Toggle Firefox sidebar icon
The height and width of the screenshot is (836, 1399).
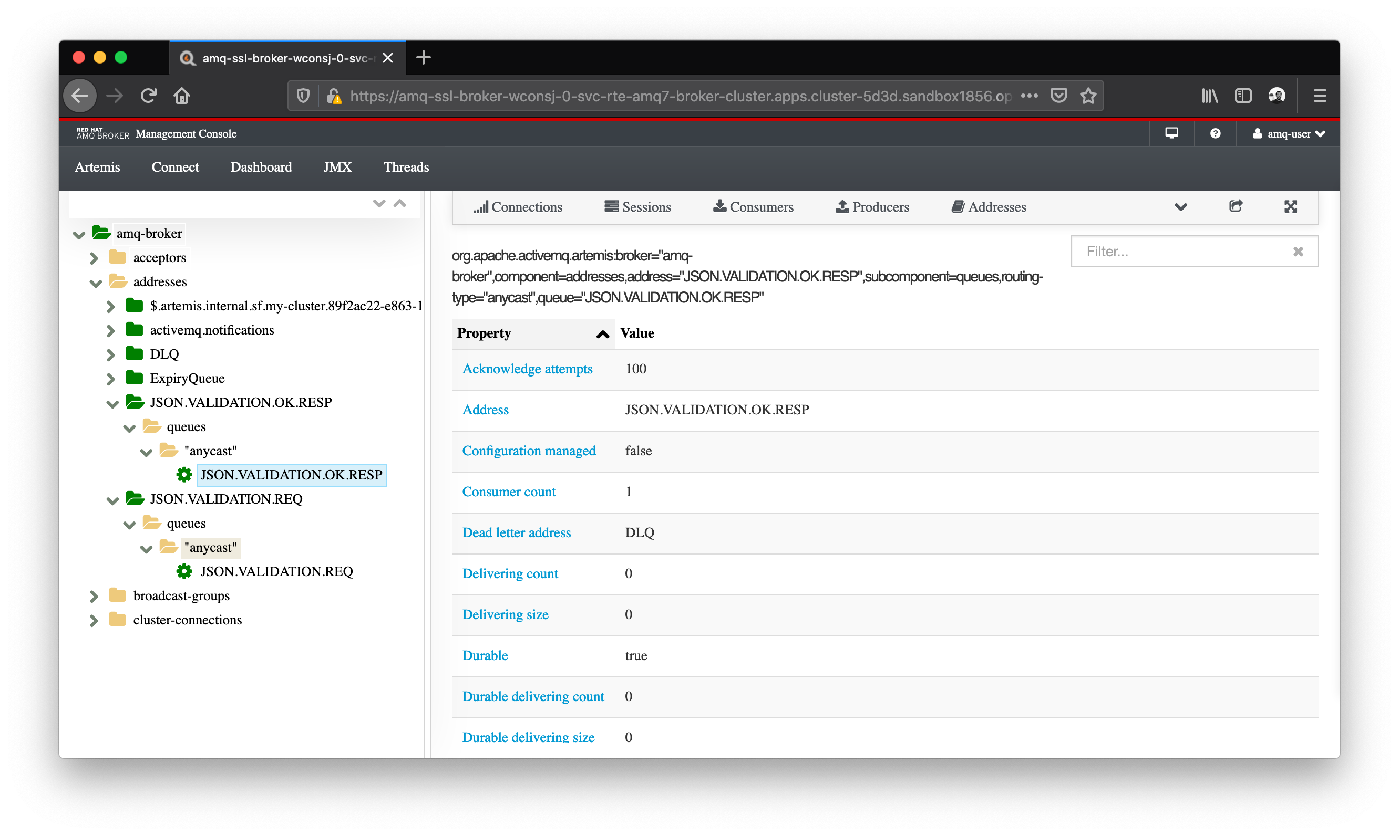point(1243,96)
